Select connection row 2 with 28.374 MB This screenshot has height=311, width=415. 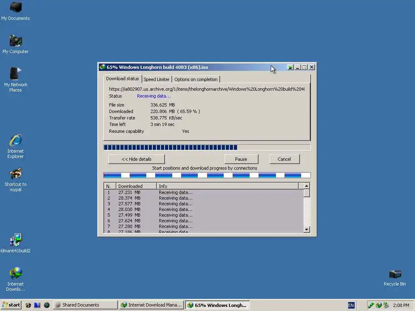204,198
